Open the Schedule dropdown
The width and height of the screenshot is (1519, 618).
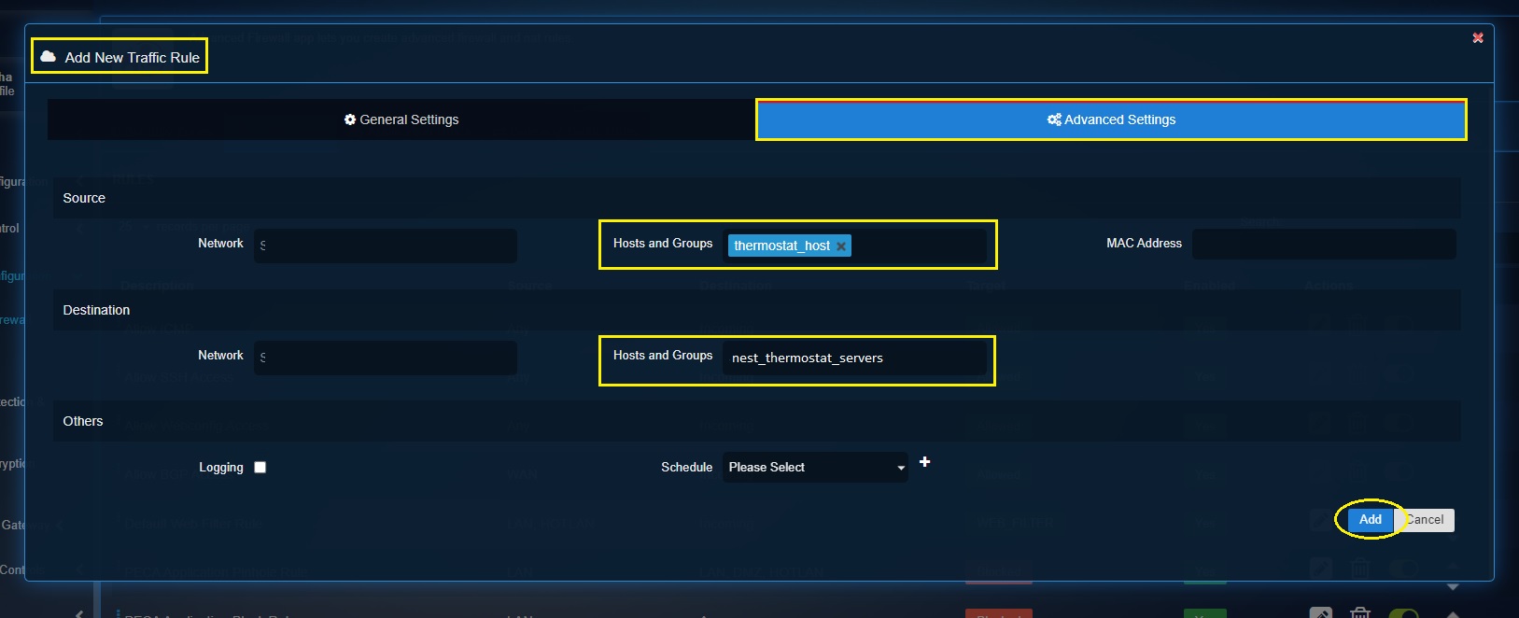pyautogui.click(x=815, y=467)
